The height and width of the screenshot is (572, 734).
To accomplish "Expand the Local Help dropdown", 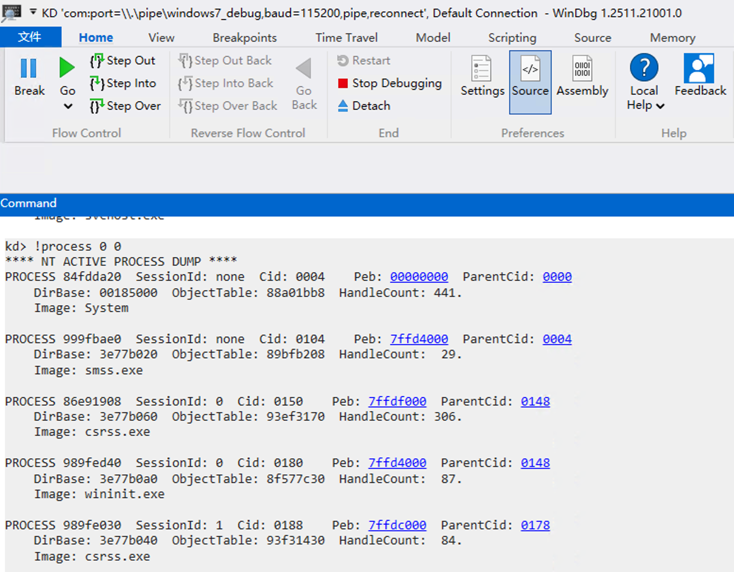I will click(660, 106).
